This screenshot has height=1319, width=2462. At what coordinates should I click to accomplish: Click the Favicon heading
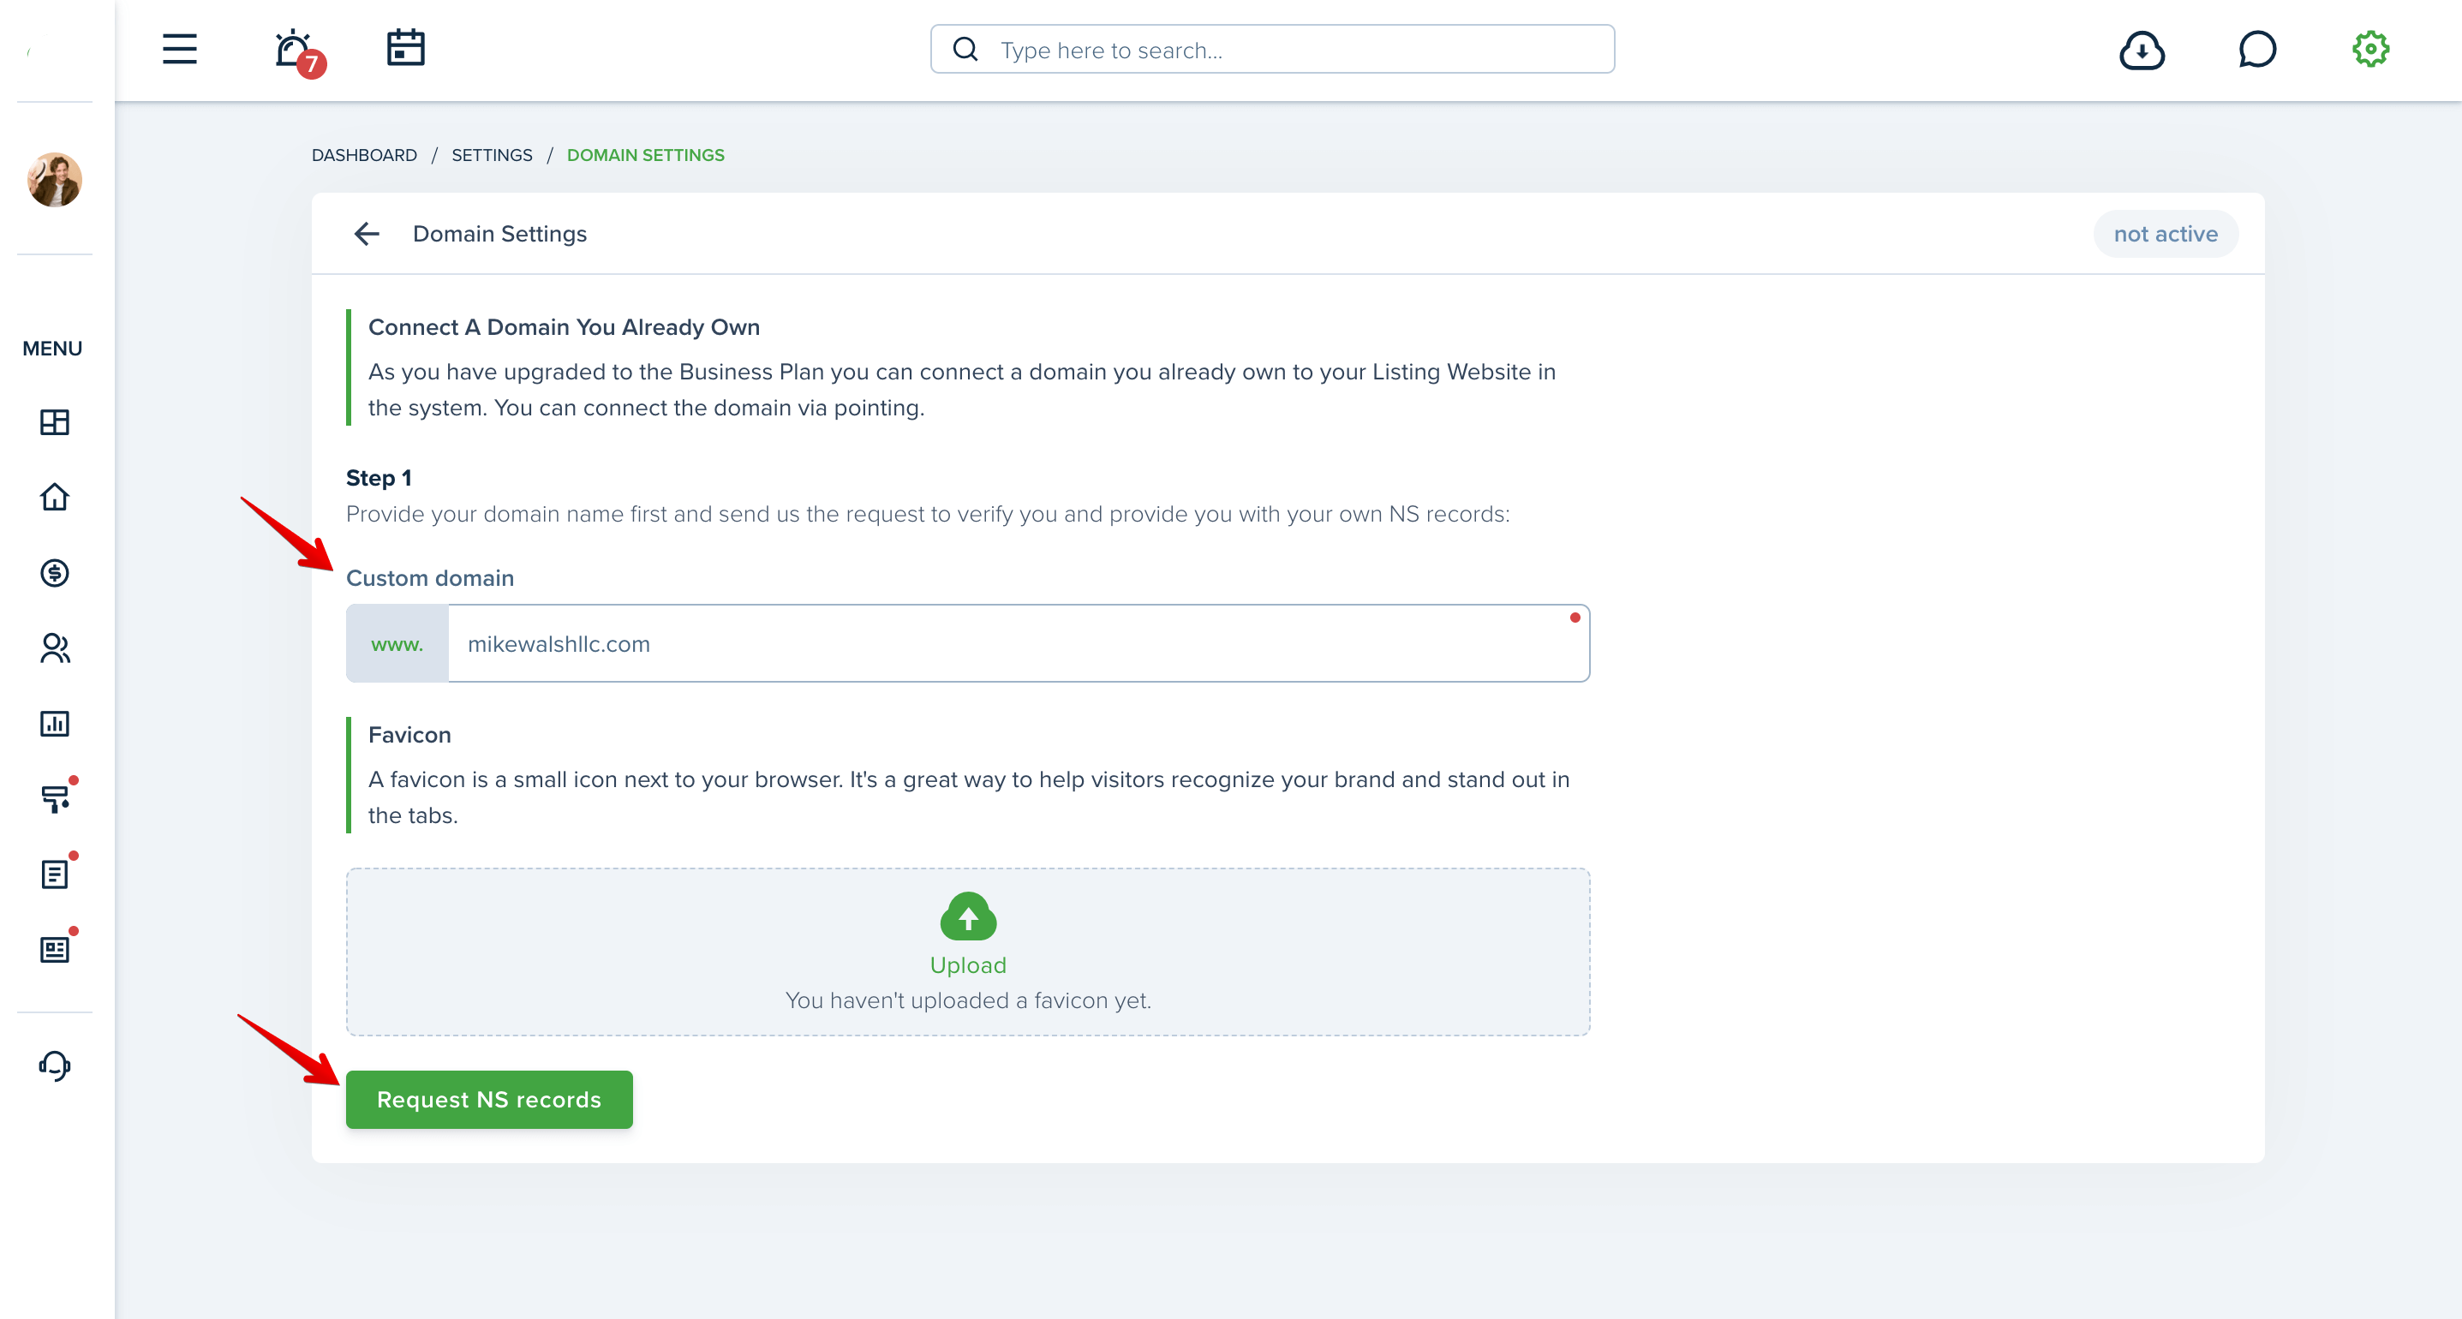point(409,735)
